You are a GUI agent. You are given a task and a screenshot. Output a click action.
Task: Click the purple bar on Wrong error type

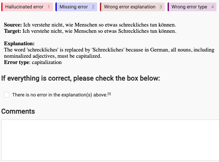tap(168, 7)
